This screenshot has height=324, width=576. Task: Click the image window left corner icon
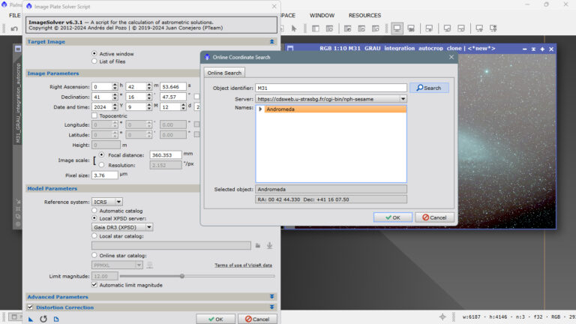(290, 49)
